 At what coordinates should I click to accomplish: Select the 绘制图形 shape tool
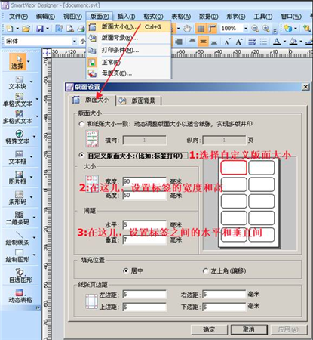17,255
